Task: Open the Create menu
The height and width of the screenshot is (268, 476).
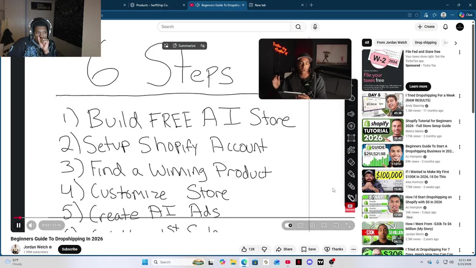Action: pos(426,27)
